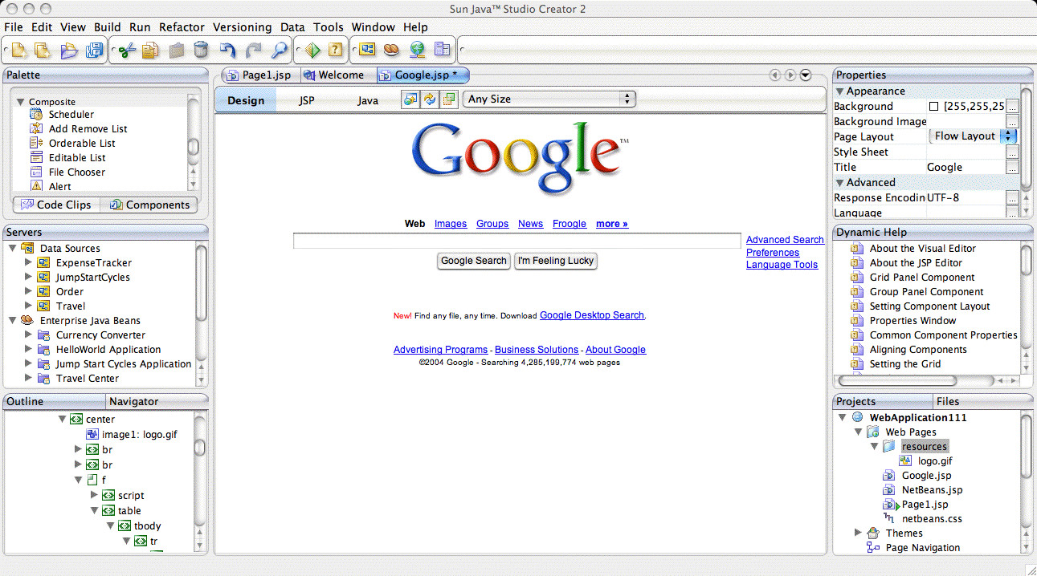Click the Google Desktop Search link

[x=592, y=315]
